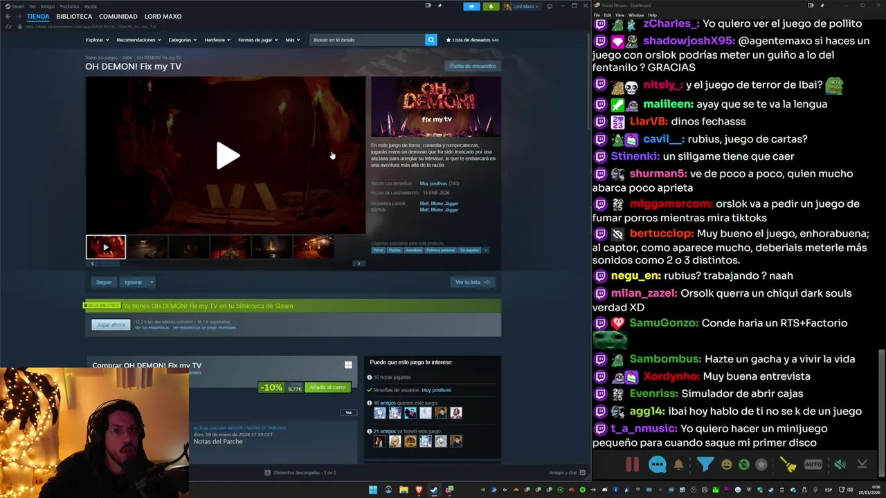Open the Amigos menu in Steam
The width and height of the screenshot is (886, 498).
[x=48, y=6]
